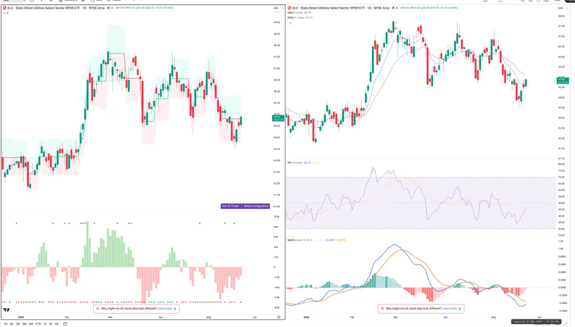
Task: Click red data-delay icon in left chart header
Action: (112, 8)
